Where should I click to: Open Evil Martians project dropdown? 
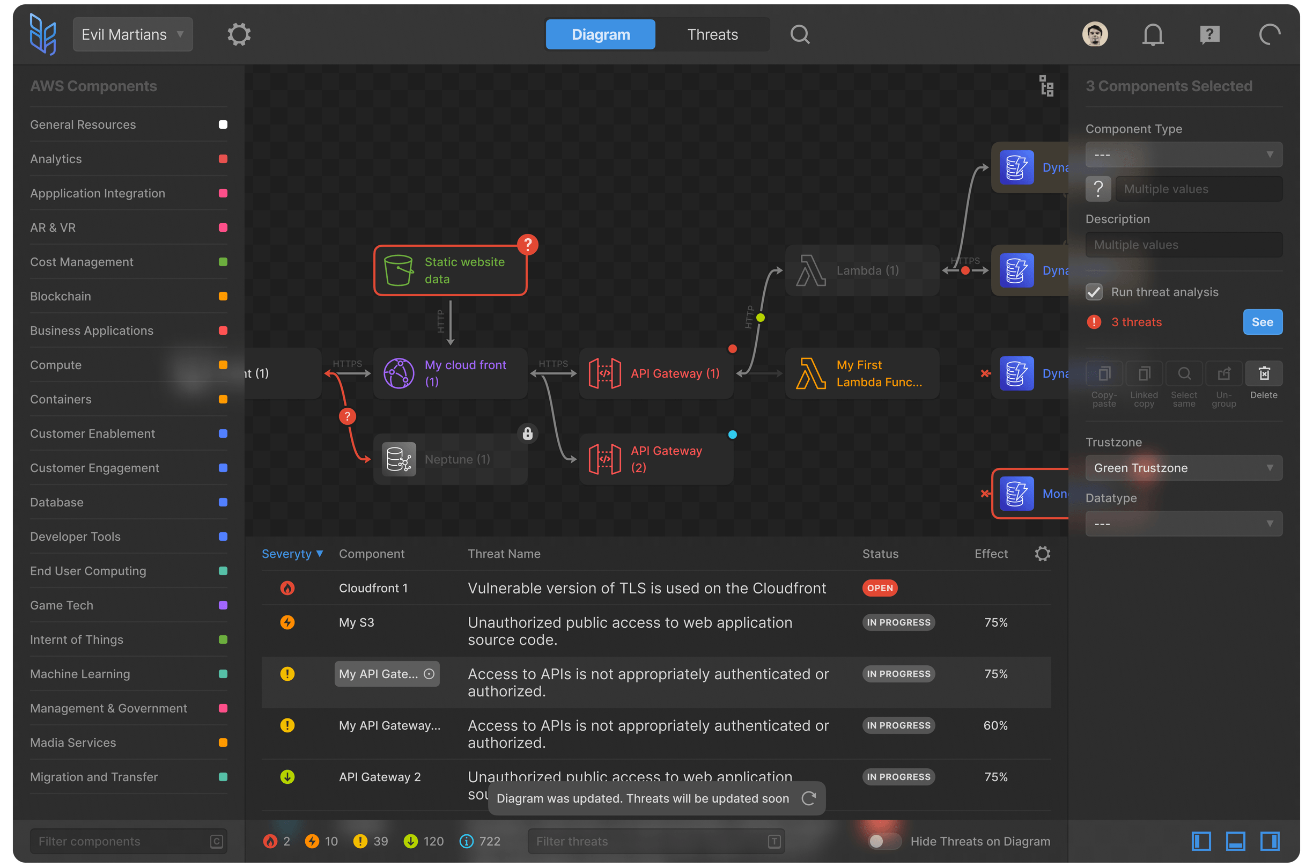[132, 34]
